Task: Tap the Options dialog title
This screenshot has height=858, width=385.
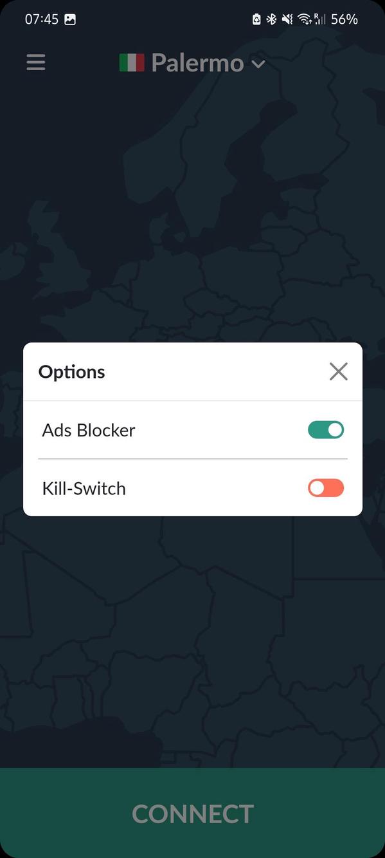Action: click(x=71, y=371)
